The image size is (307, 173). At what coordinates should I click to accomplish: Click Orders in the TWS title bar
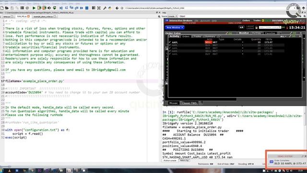click(246, 20)
